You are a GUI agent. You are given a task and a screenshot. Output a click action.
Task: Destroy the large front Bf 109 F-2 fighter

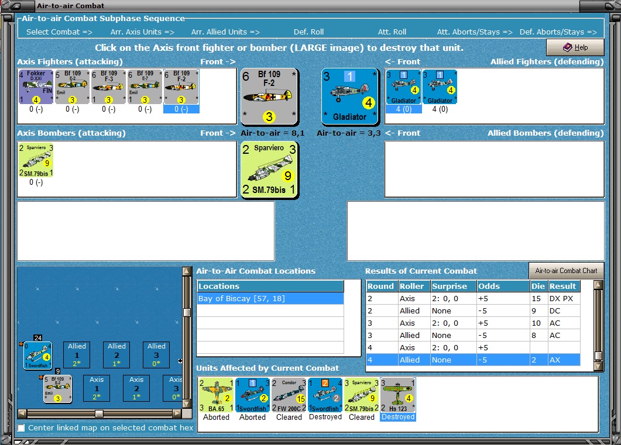[x=269, y=96]
